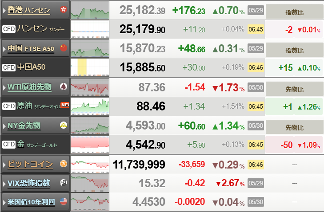This screenshot has width=324, height=212.
Task: Click the CFD badge beside 原油
Action: (x=9, y=106)
